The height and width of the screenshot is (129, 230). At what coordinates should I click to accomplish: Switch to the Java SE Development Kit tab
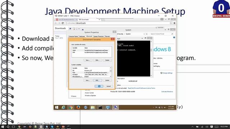(66, 19)
